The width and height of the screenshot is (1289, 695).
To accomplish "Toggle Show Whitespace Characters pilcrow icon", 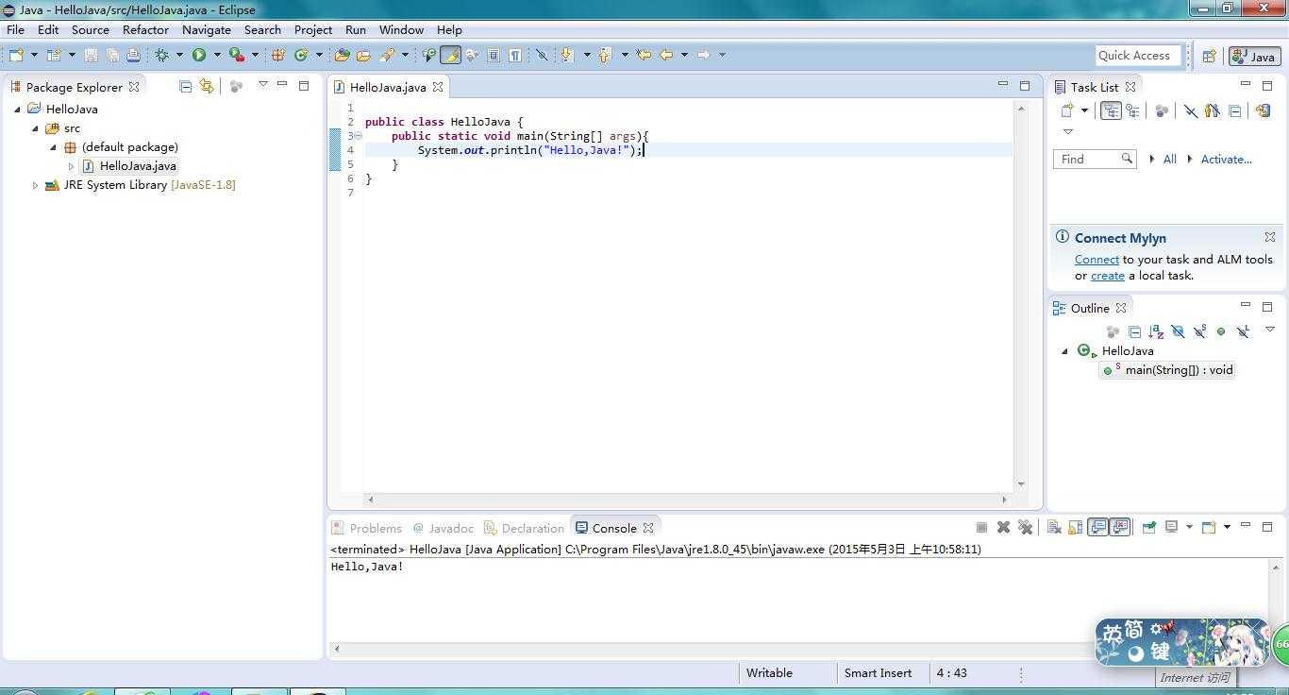I will point(515,56).
